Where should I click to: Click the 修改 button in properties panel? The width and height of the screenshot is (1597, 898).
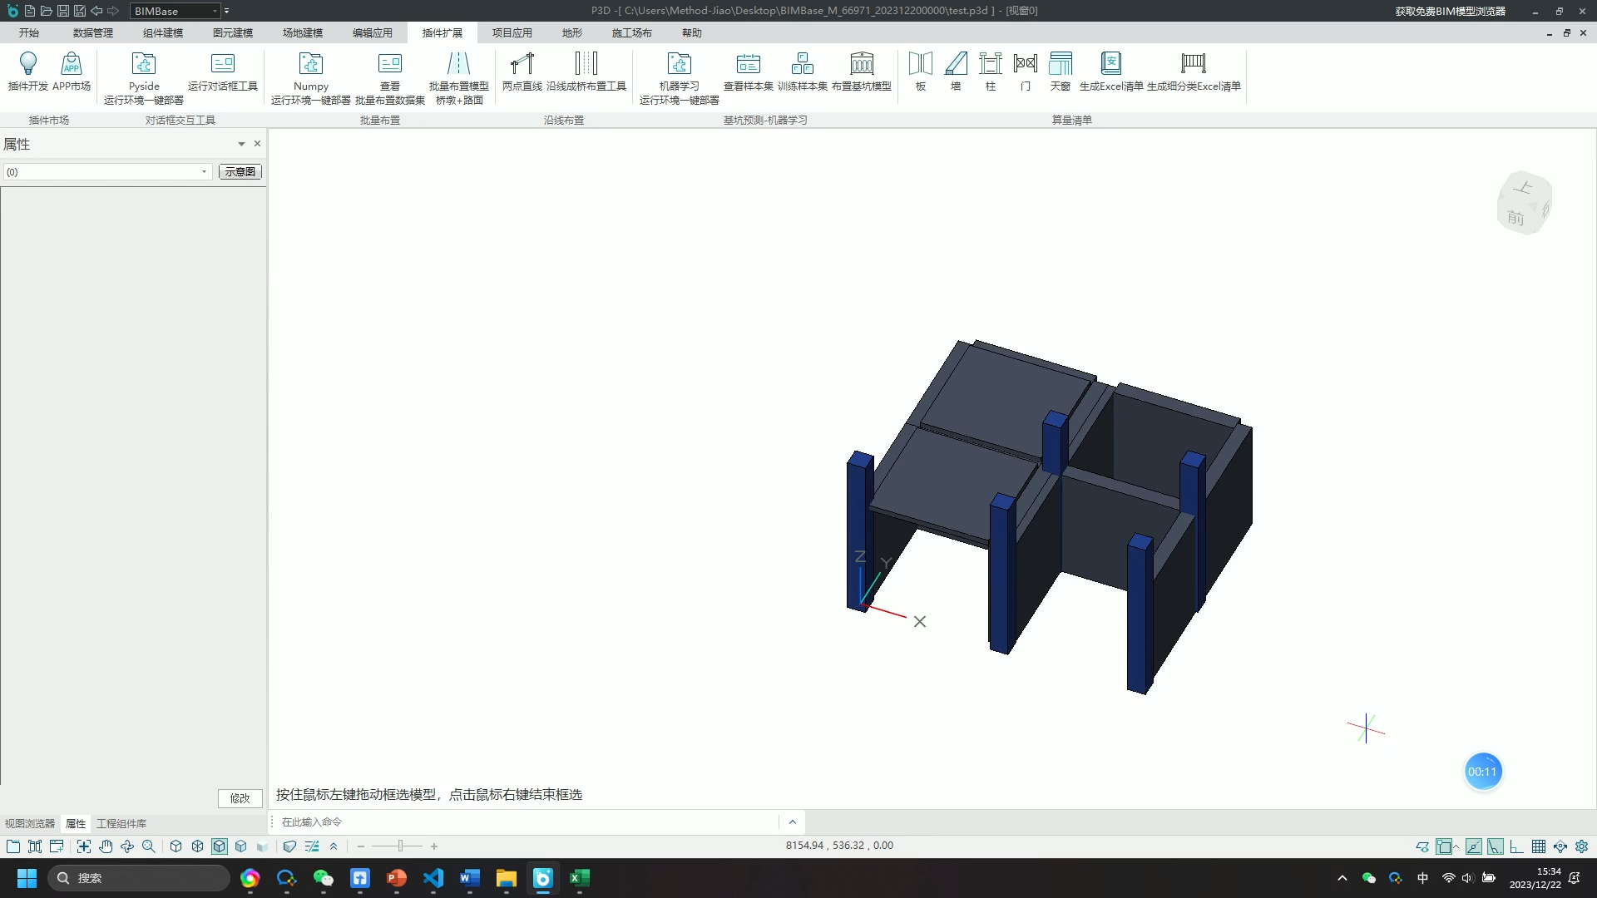pyautogui.click(x=240, y=798)
